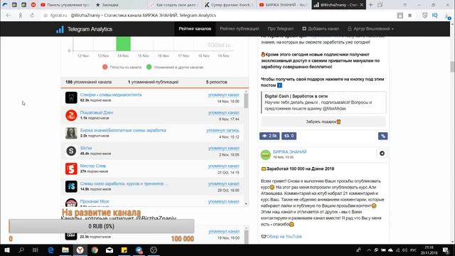The width and height of the screenshot is (455, 256).
Task: Open the notification center icon in taskbar
Action: [446, 250]
